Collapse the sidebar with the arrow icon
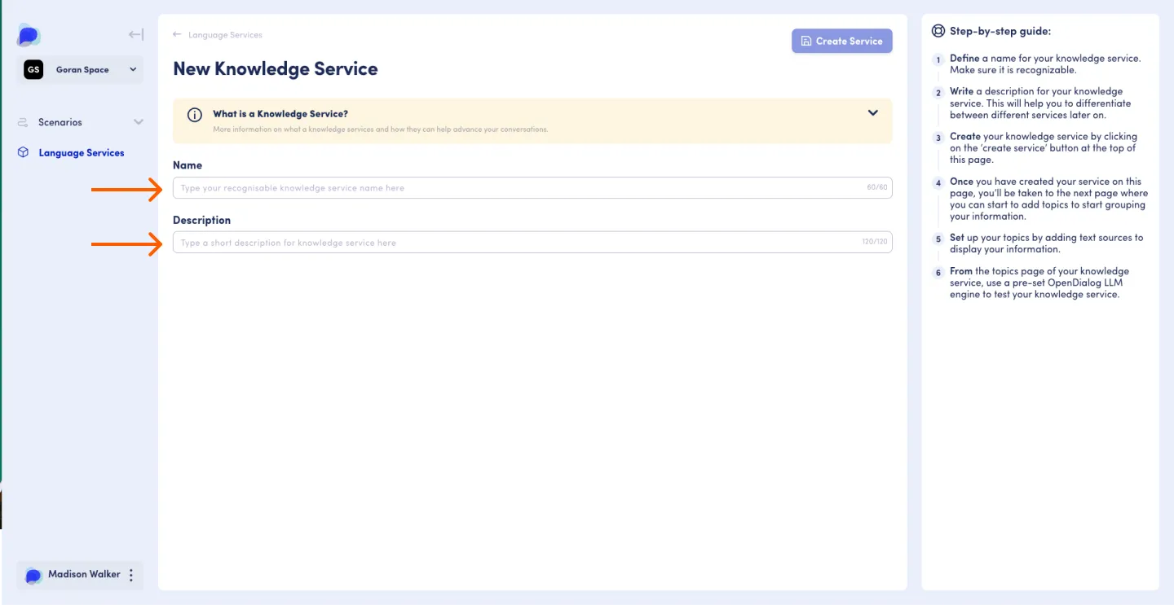 click(136, 35)
